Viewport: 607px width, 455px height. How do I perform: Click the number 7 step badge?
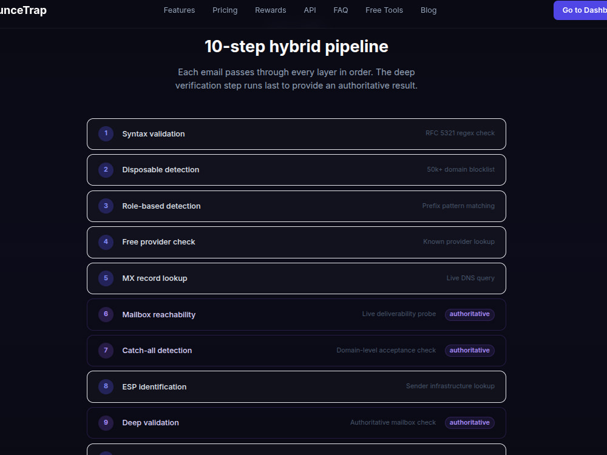pyautogui.click(x=106, y=351)
